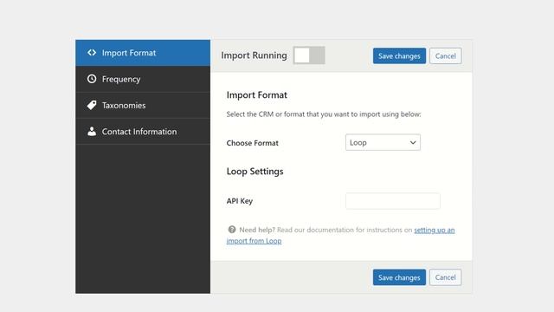Switch to the Frequency tab

pos(143,79)
